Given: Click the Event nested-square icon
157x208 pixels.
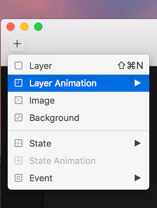Looking at the screenshot, I should [x=19, y=178].
